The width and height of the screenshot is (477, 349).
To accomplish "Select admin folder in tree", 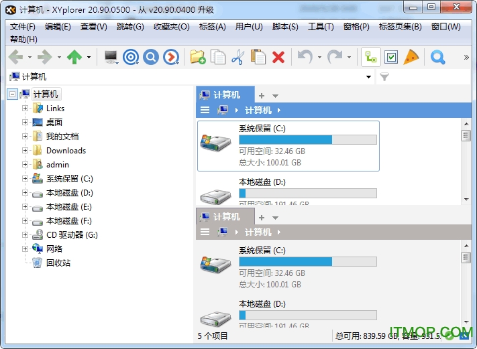I will click(58, 165).
